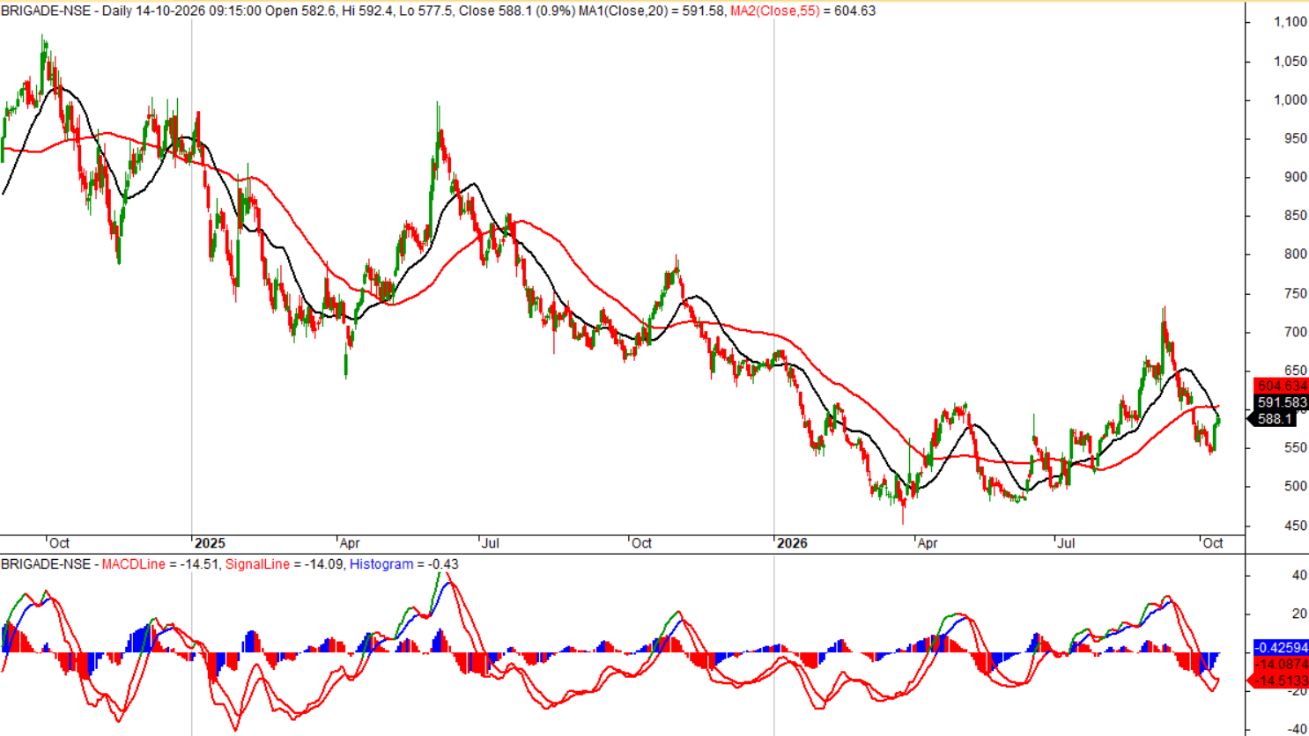This screenshot has width=1309, height=736.
Task: Select the -40 label on the MACD axis
Action: (x=1297, y=729)
